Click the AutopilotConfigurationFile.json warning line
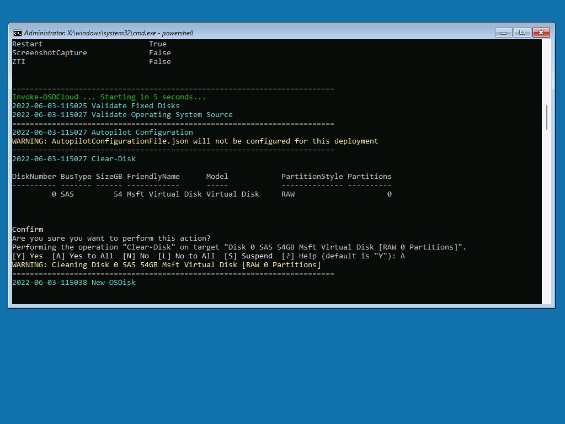Image resolution: width=565 pixels, height=424 pixels. pos(195,141)
